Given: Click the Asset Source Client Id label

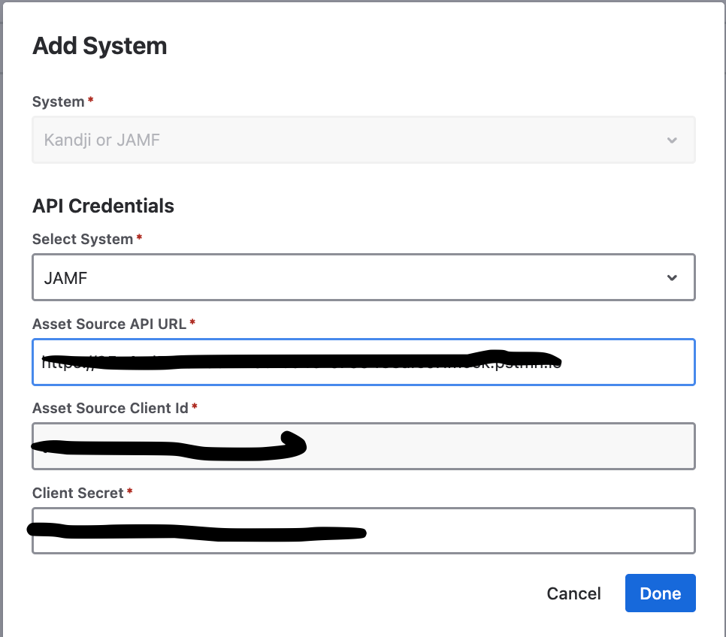Looking at the screenshot, I should pos(110,409).
